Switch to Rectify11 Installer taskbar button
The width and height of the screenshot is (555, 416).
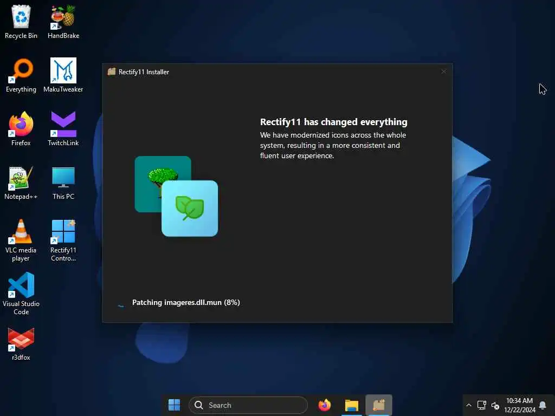pyautogui.click(x=379, y=405)
